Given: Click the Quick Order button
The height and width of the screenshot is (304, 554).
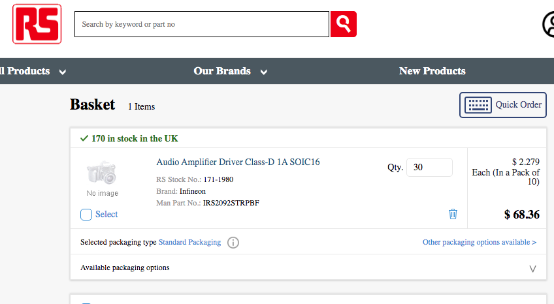Looking at the screenshot, I should (503, 105).
